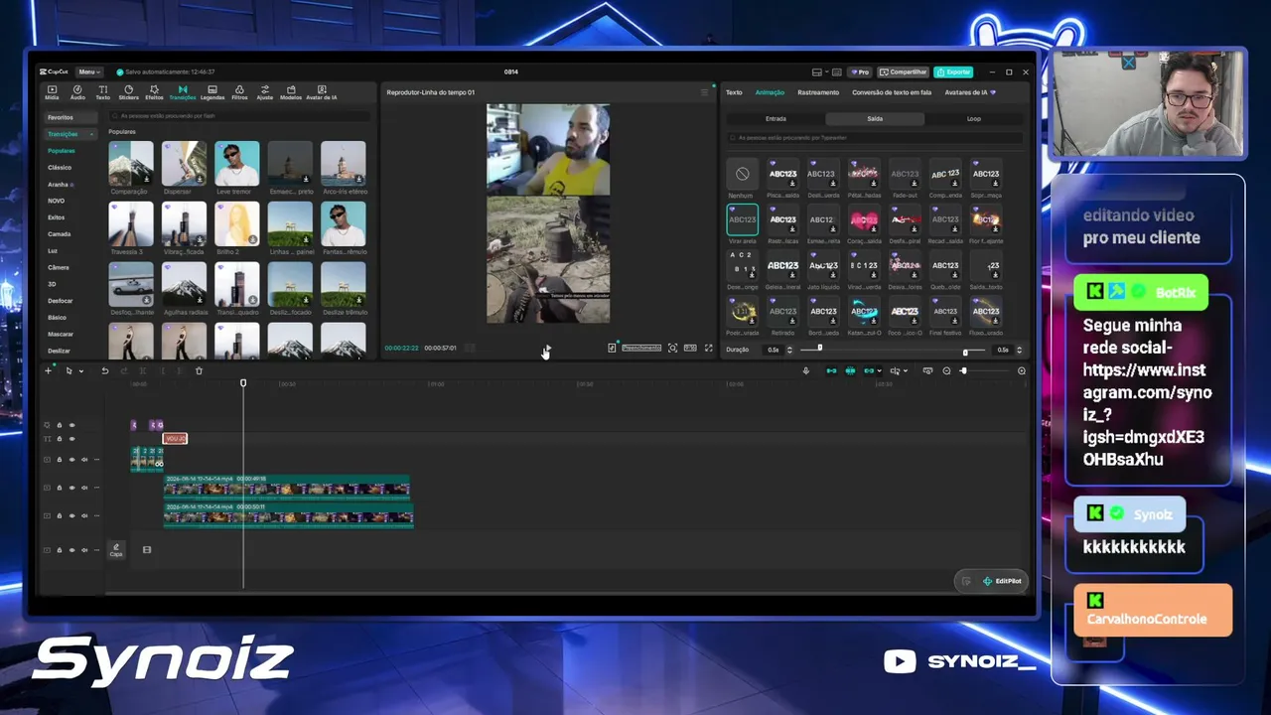Select the Clássico transitions category

click(x=60, y=167)
